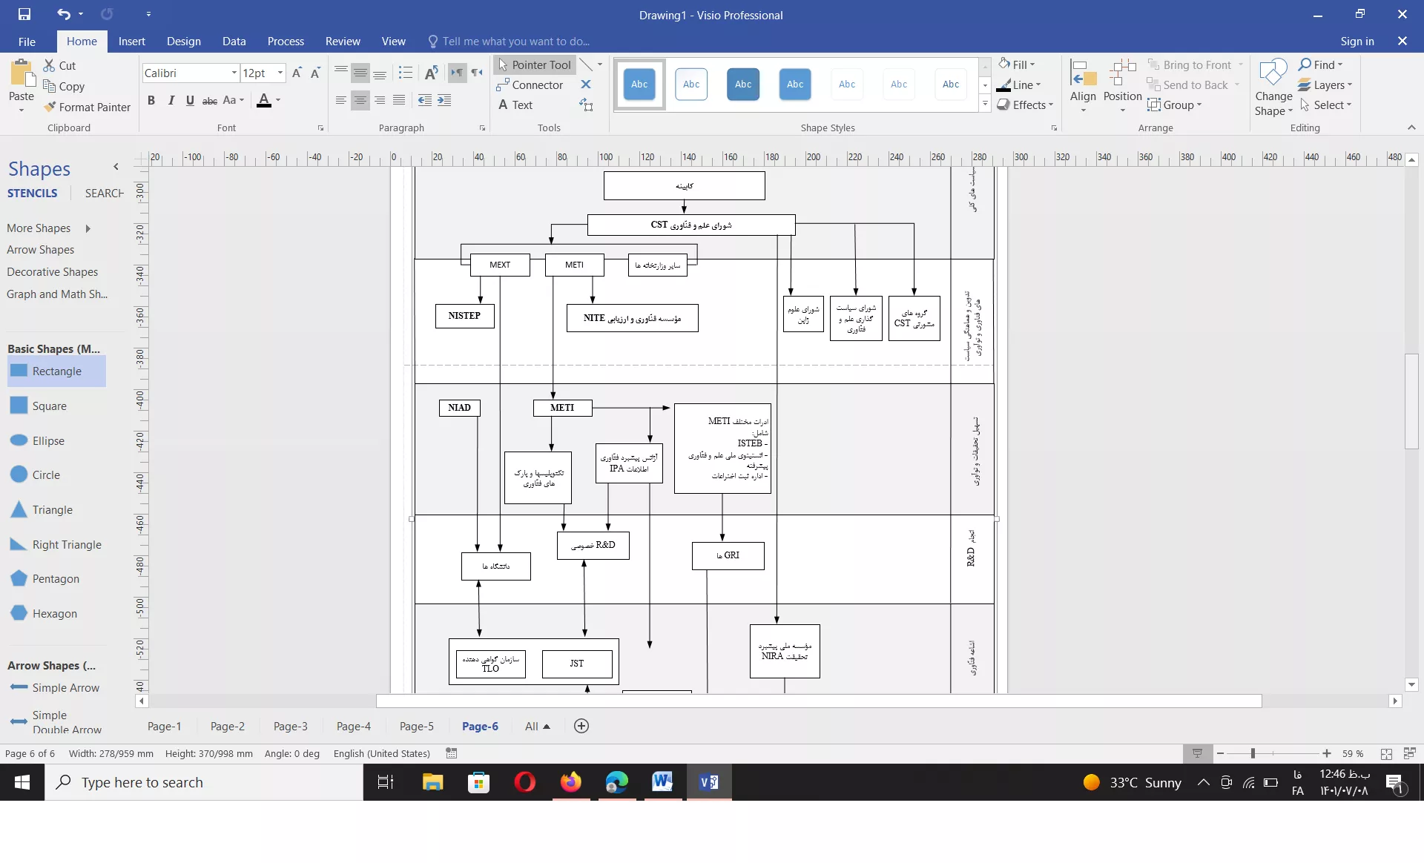Toggle Underline formatting

click(x=190, y=100)
